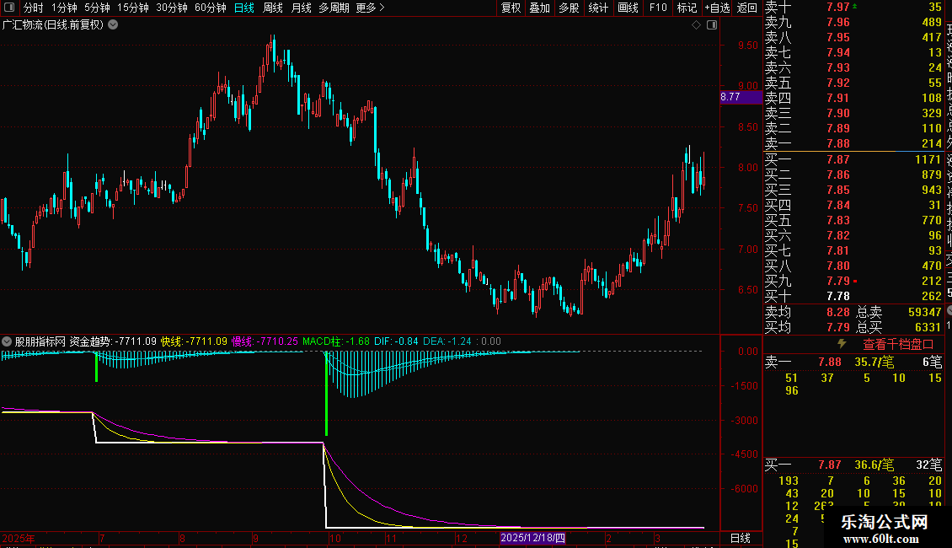Click the 叠加 overlay button

click(x=540, y=8)
